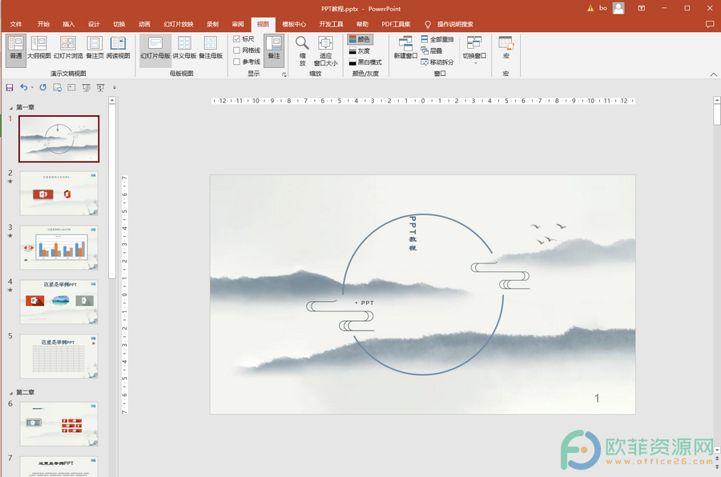Open the Zoom dialog (缩放)
This screenshot has width=721, height=477.
[302, 50]
